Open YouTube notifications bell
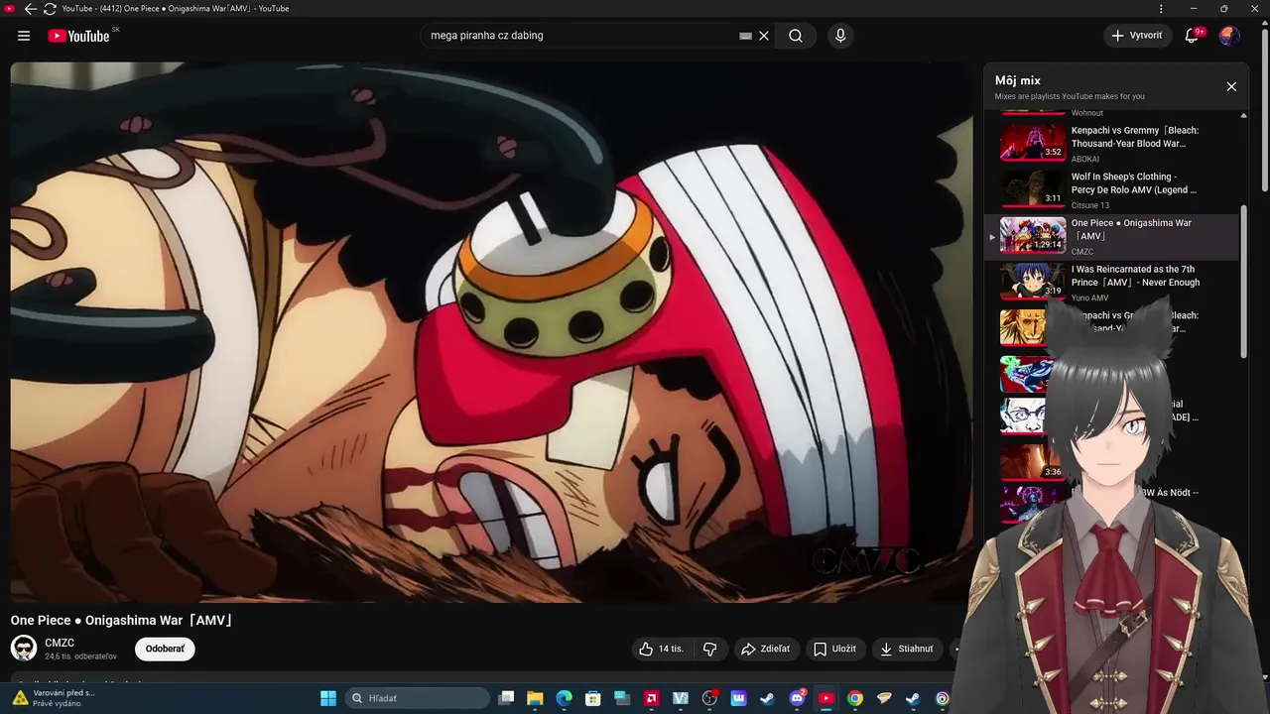This screenshot has height=714, width=1270. (1192, 36)
